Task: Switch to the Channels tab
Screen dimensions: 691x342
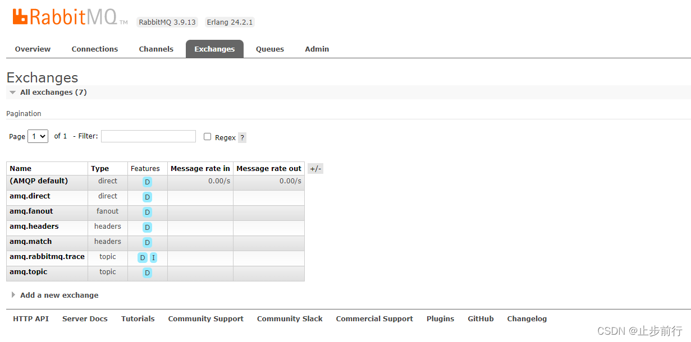Action: click(156, 49)
